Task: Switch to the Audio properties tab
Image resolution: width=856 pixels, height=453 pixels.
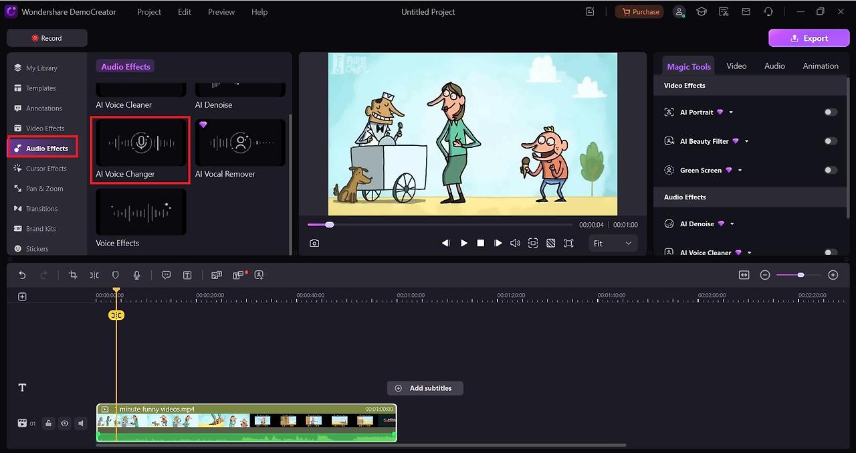Action: 774,66
